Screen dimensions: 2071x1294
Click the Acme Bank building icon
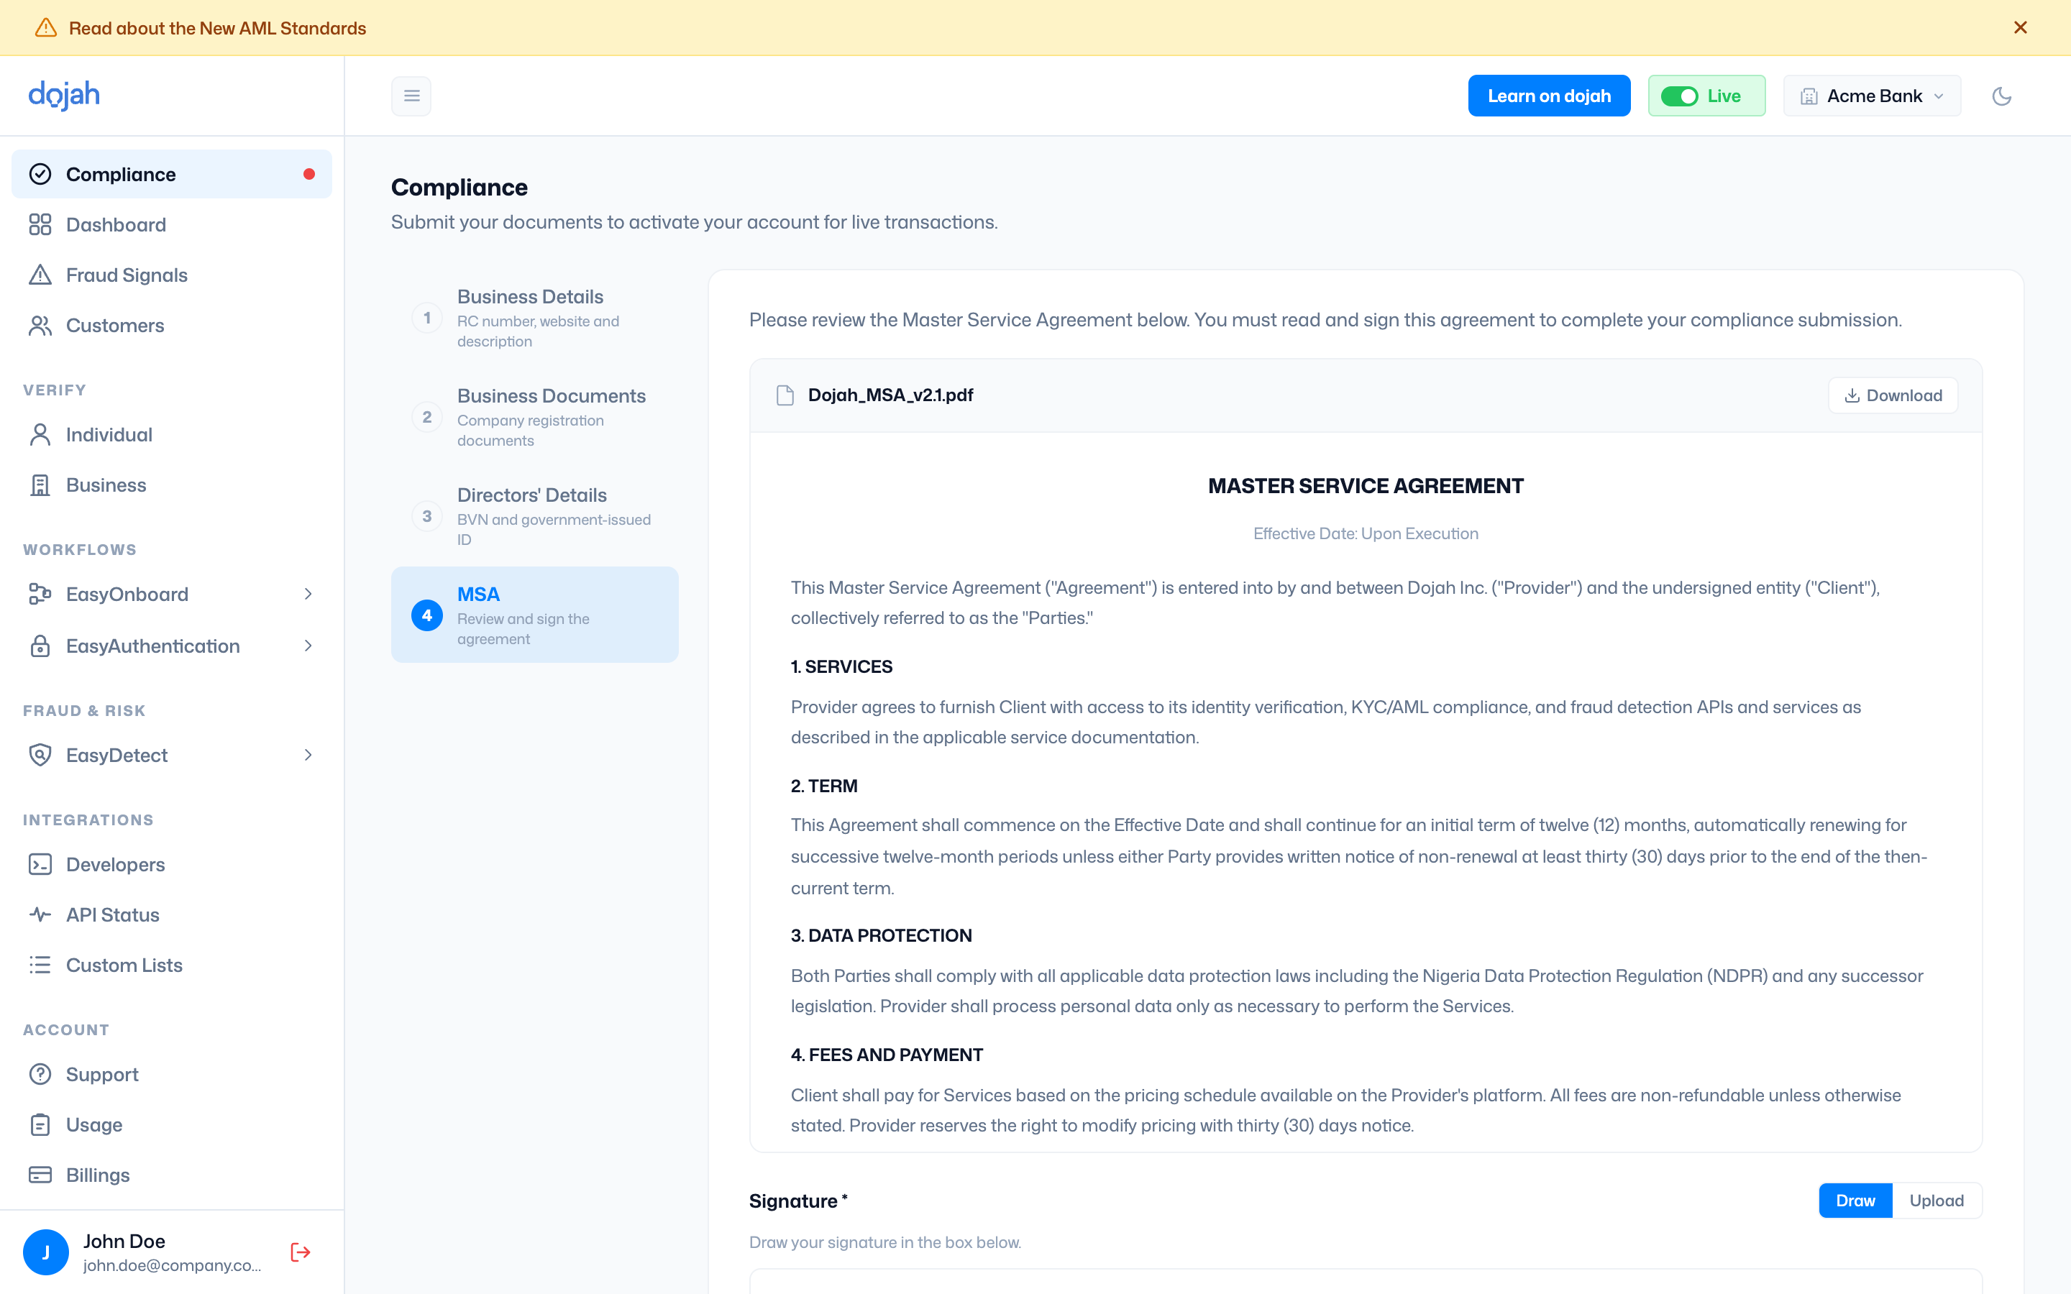click(1809, 96)
